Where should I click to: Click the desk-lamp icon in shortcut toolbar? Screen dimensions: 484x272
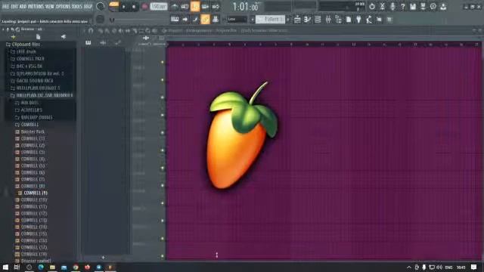tap(369, 20)
